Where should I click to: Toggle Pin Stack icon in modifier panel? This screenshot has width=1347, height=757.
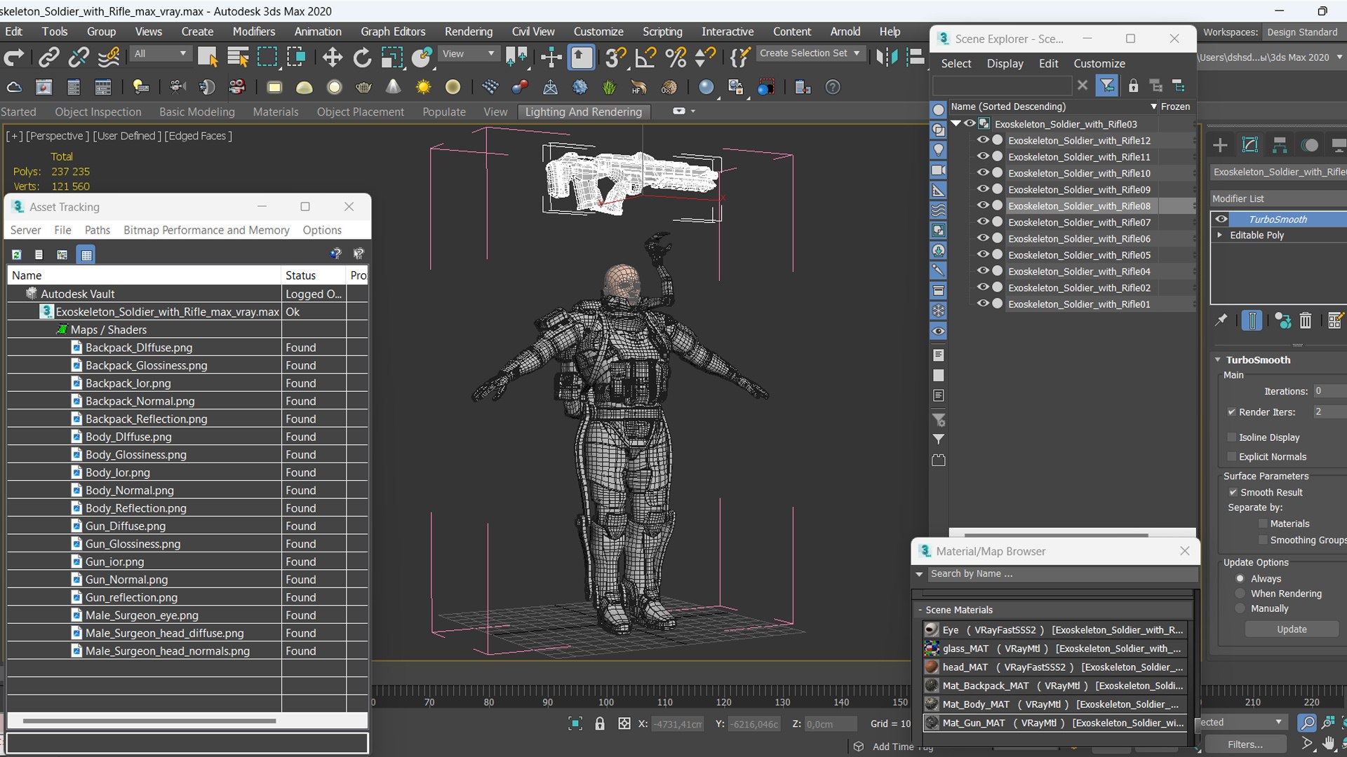coord(1221,320)
